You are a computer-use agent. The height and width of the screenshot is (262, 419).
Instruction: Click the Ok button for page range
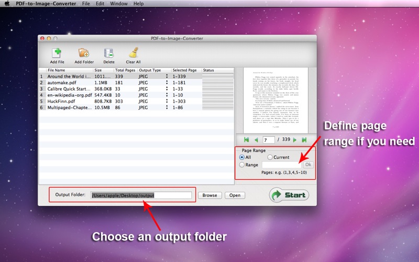[x=308, y=165]
